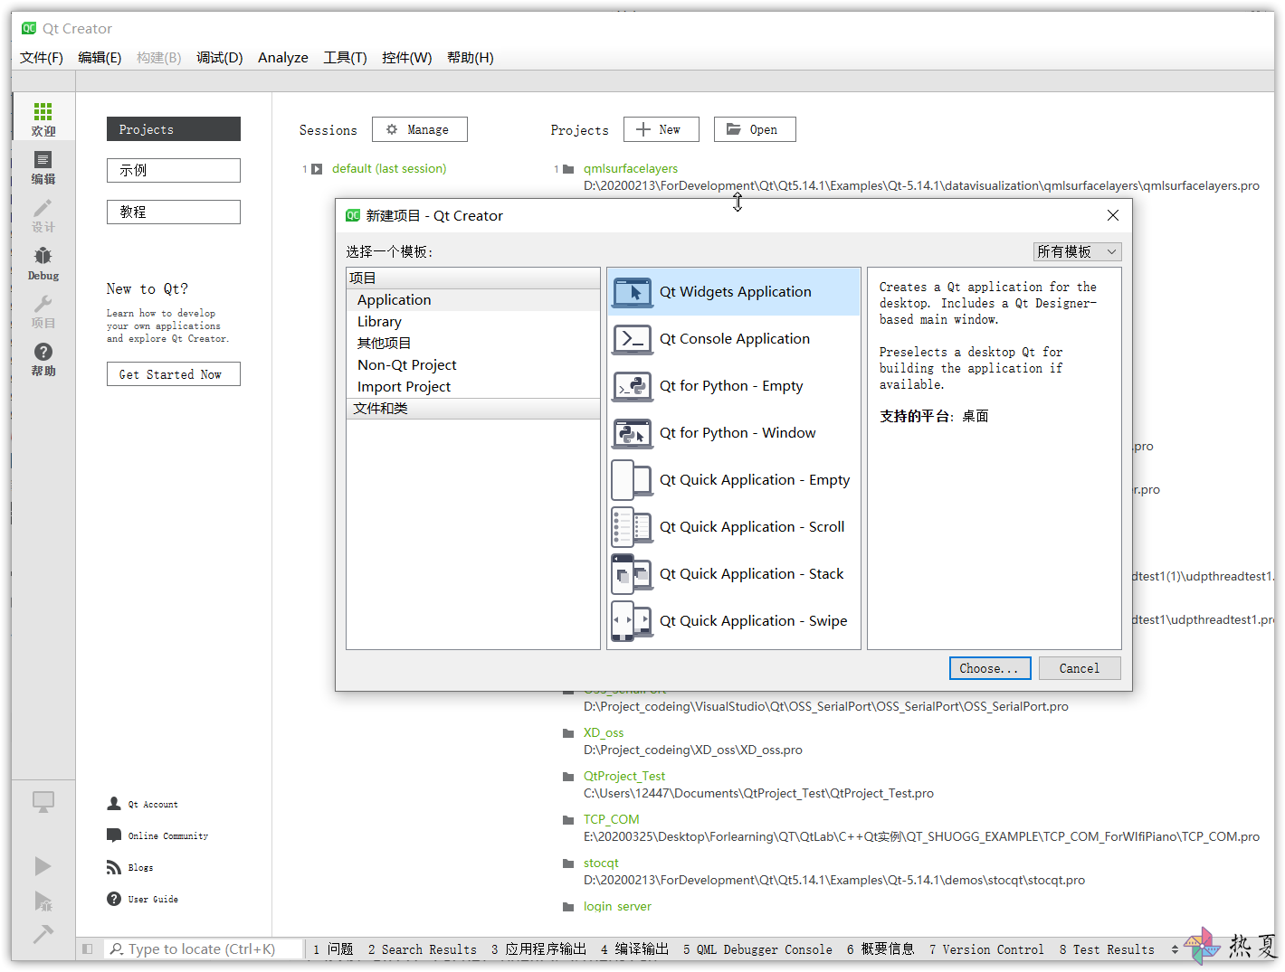Show the 编译输出 output pane
Viewport: 1285px width, 972px height.
[634, 949]
